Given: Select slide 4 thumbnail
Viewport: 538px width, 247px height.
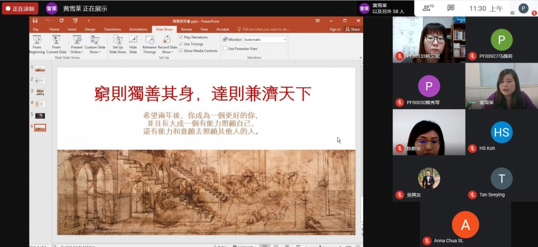Looking at the screenshot, I should click(40, 104).
